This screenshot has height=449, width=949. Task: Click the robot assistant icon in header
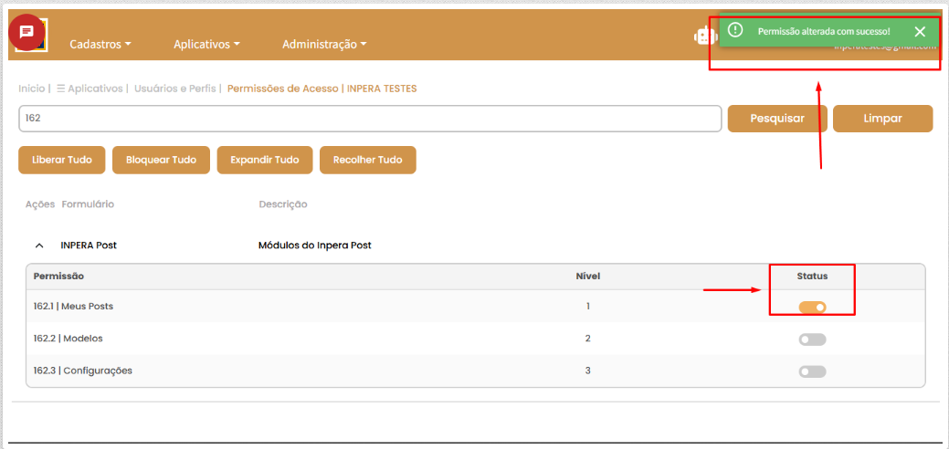[x=704, y=37]
